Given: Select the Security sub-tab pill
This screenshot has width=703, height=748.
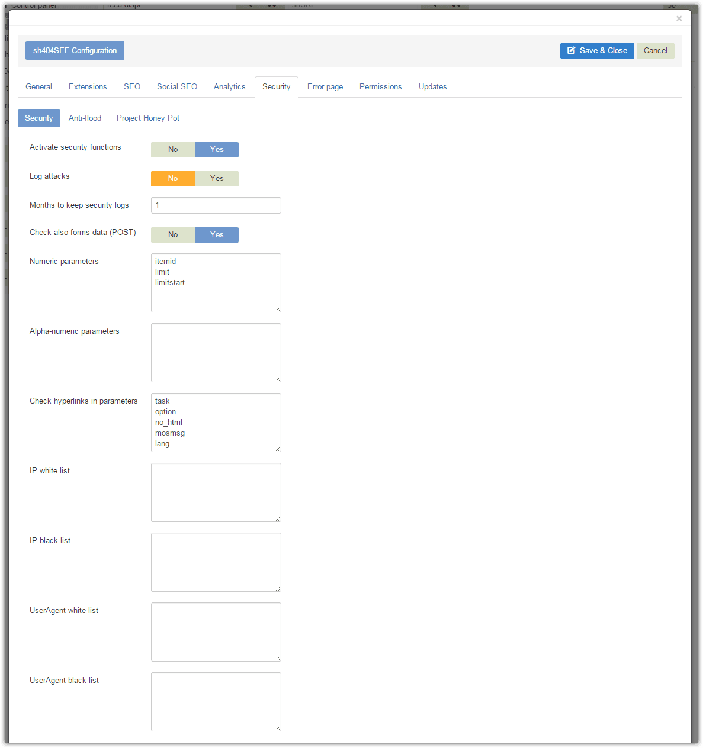Looking at the screenshot, I should click(39, 118).
